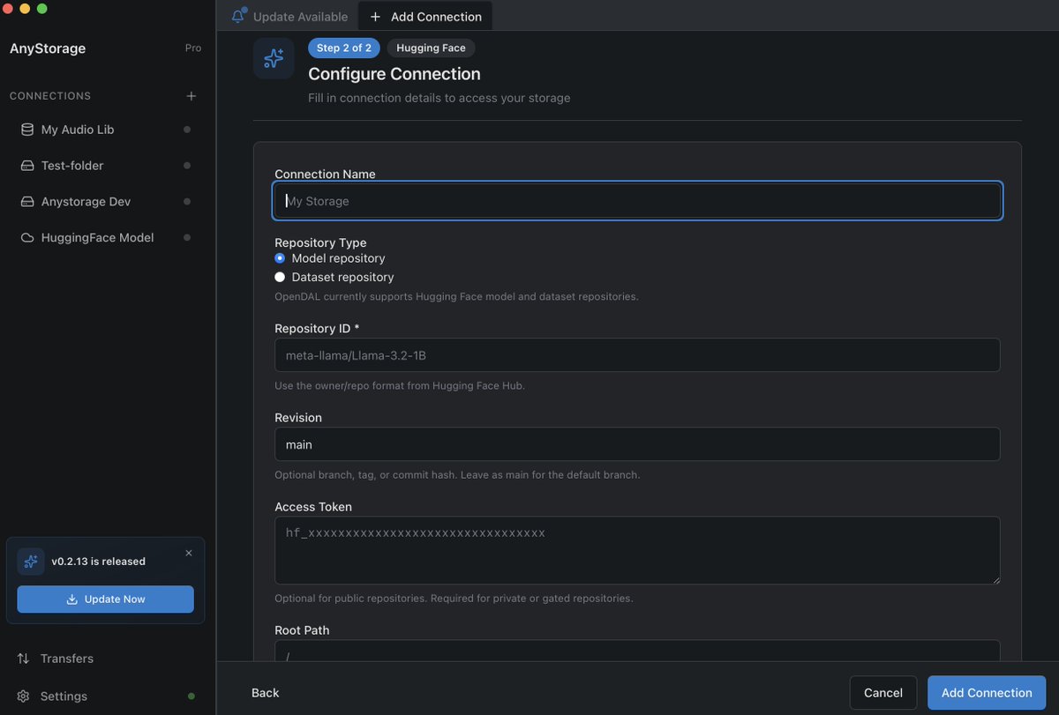Open Transfers panel

click(106, 659)
